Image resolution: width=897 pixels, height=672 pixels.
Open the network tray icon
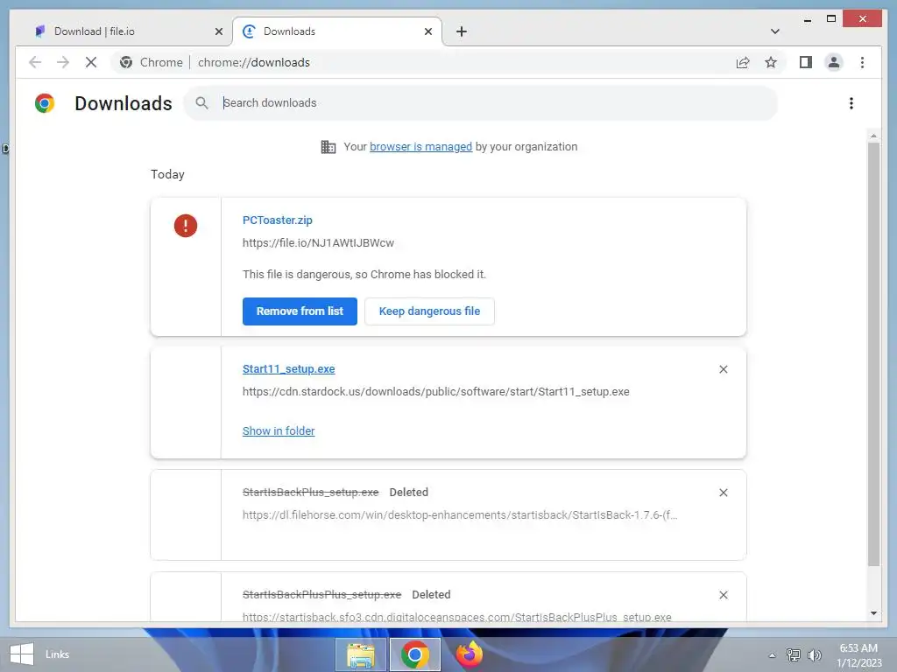pyautogui.click(x=794, y=654)
